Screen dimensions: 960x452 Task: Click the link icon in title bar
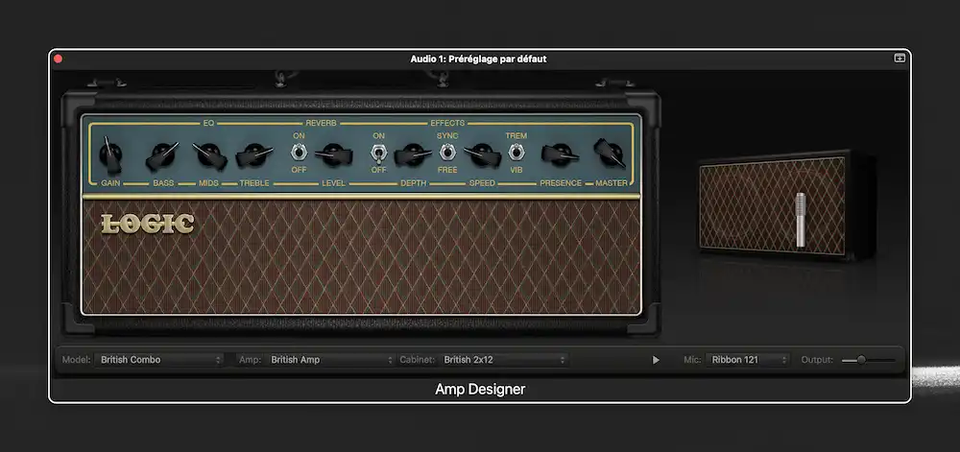pos(900,59)
